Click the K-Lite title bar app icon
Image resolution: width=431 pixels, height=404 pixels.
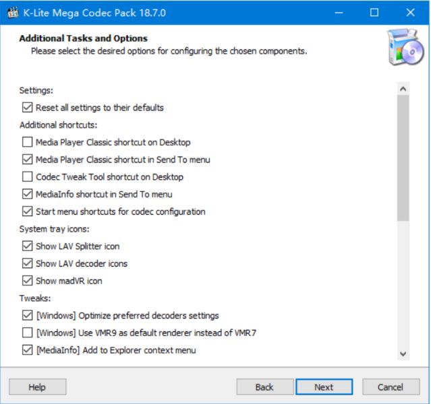pyautogui.click(x=13, y=13)
